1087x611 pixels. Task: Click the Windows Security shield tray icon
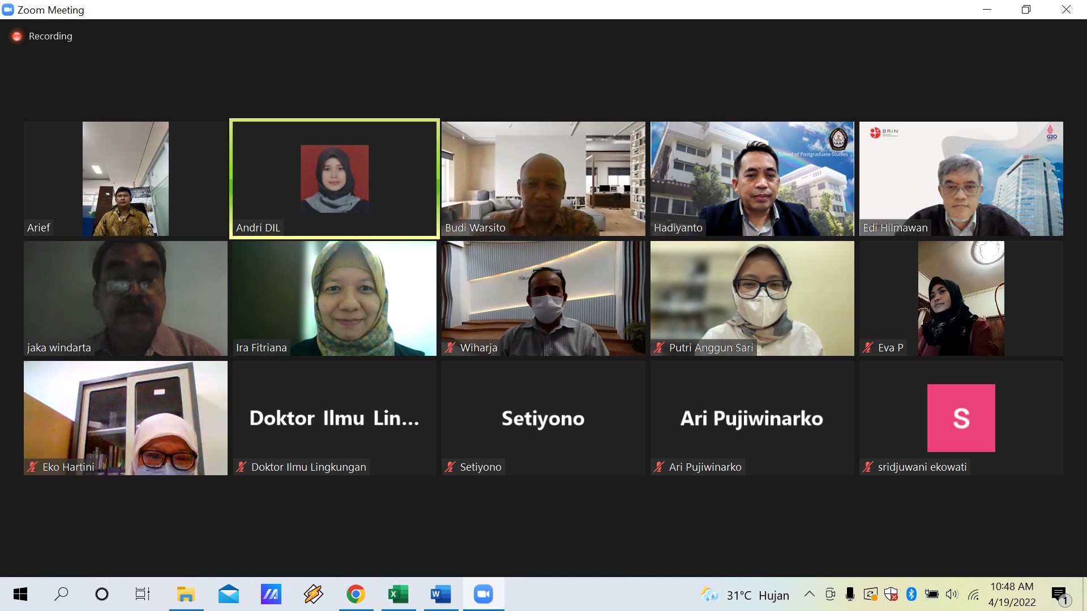point(891,594)
